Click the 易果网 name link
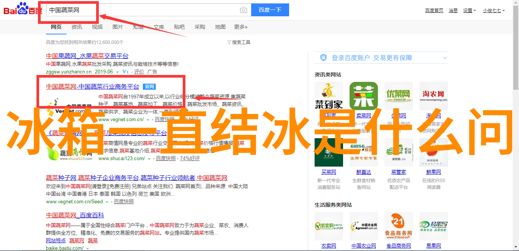This screenshot has width=519, height=251. tap(434, 246)
